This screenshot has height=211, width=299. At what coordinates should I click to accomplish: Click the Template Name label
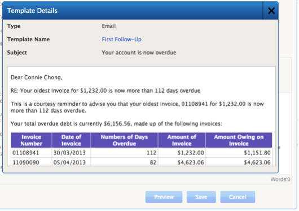point(28,40)
